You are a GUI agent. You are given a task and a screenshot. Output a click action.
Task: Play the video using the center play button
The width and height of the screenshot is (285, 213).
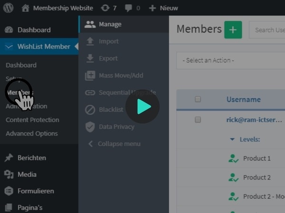(142, 106)
